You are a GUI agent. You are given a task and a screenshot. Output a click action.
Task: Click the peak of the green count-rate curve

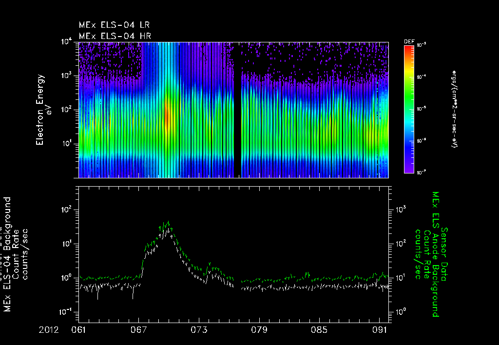click(168, 222)
